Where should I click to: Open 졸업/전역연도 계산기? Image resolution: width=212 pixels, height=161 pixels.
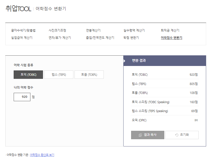pyautogui.click(x=100, y=38)
